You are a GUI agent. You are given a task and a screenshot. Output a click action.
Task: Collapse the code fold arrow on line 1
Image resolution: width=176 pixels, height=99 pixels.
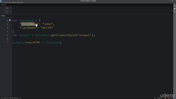click(x=10, y=20)
